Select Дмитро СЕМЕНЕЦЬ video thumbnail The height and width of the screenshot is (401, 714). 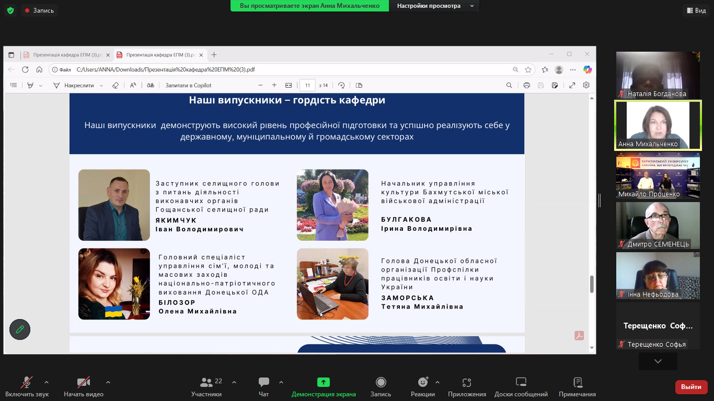point(658,225)
